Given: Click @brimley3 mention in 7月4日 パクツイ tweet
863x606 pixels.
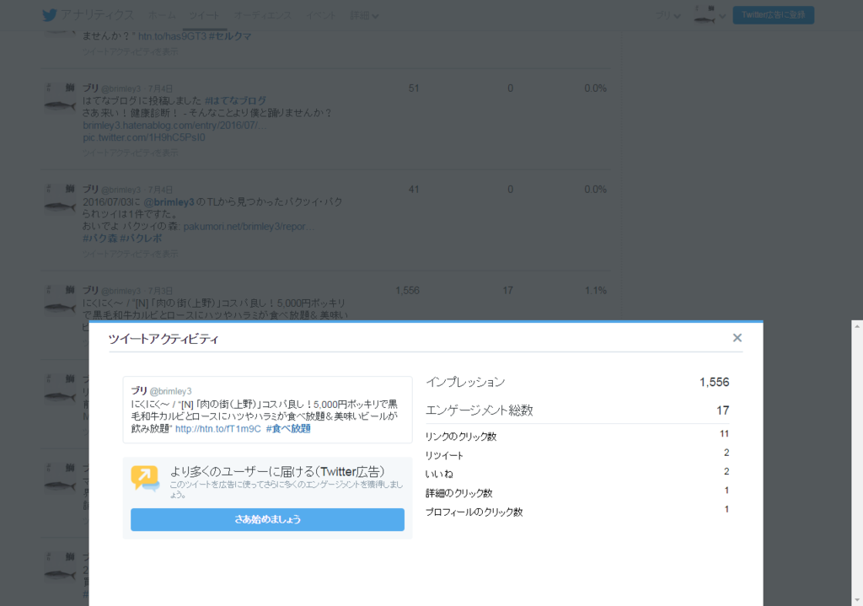Looking at the screenshot, I should click(169, 202).
